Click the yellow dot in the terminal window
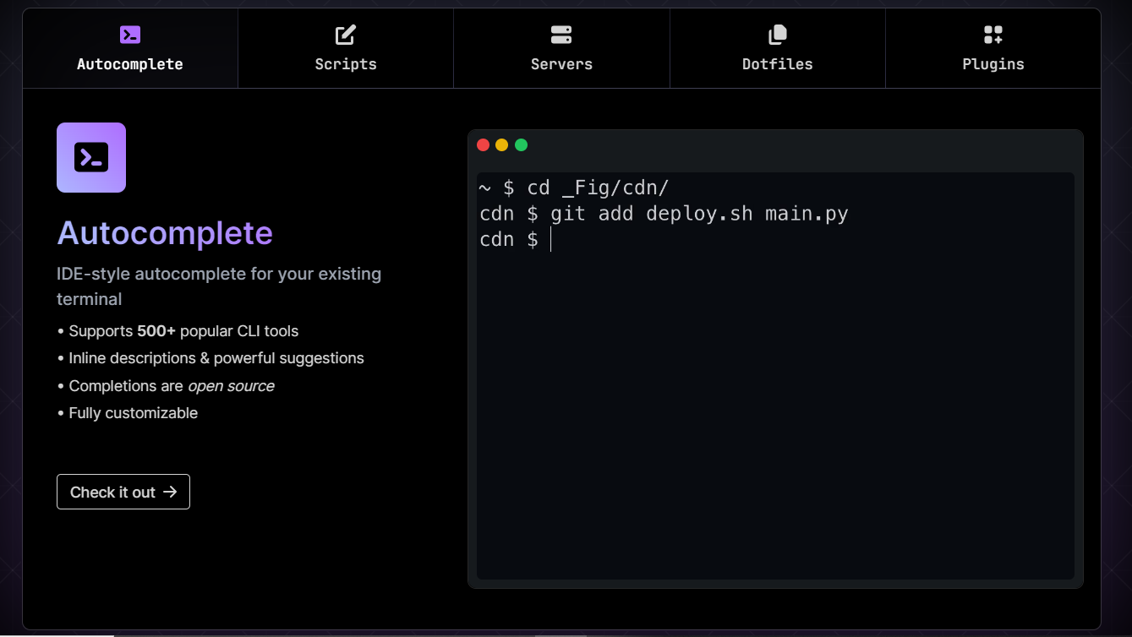 pyautogui.click(x=502, y=145)
